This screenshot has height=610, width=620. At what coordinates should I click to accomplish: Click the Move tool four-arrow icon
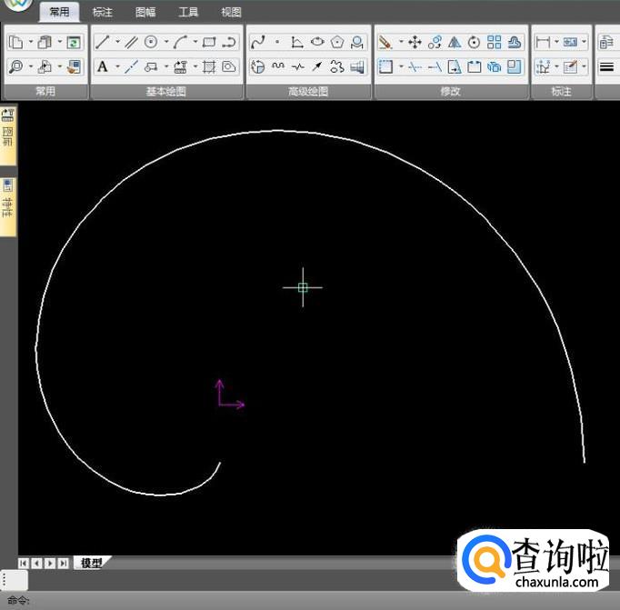[x=415, y=42]
